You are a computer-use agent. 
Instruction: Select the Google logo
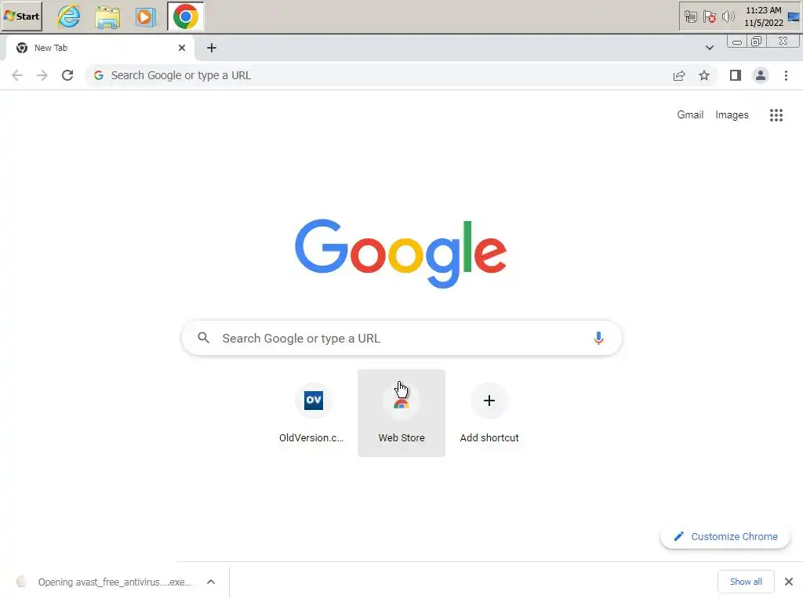401,253
